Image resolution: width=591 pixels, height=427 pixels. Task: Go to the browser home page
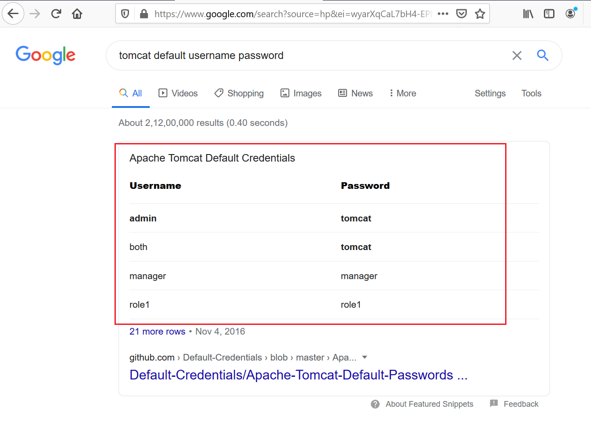77,14
